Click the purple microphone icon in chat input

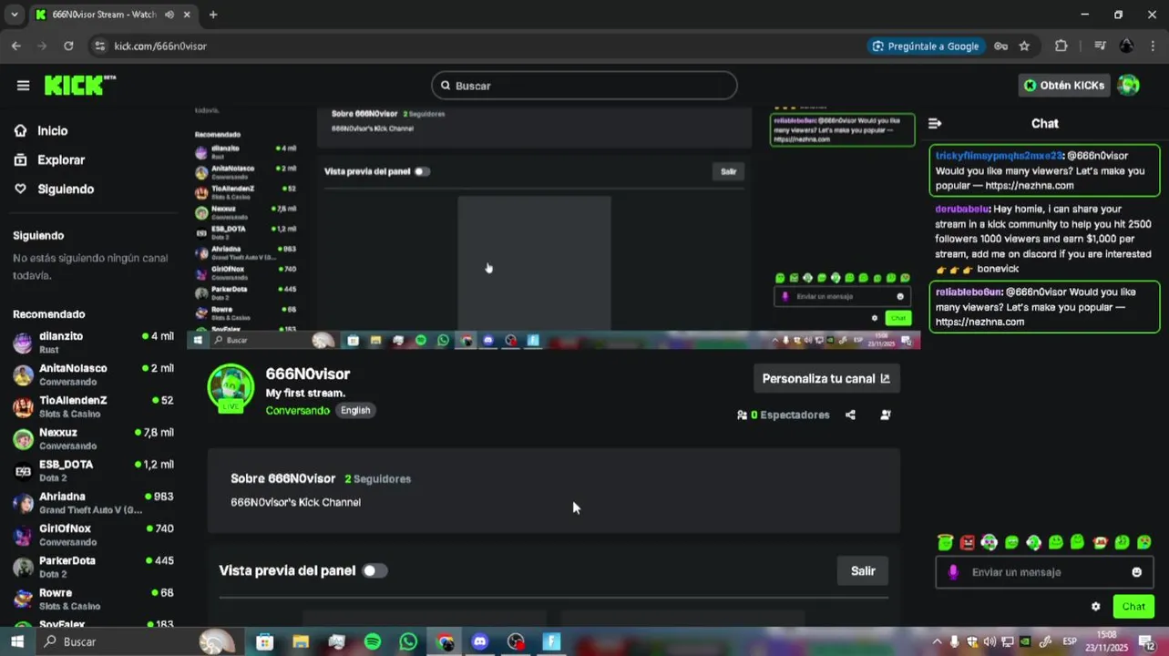(x=953, y=572)
